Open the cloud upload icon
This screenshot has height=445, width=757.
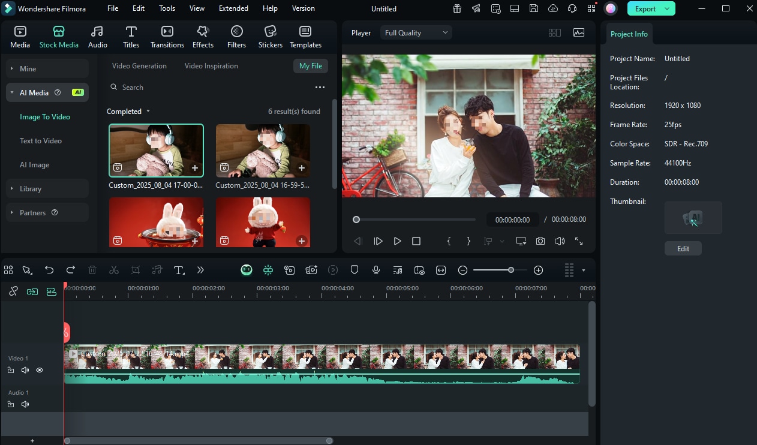point(553,8)
